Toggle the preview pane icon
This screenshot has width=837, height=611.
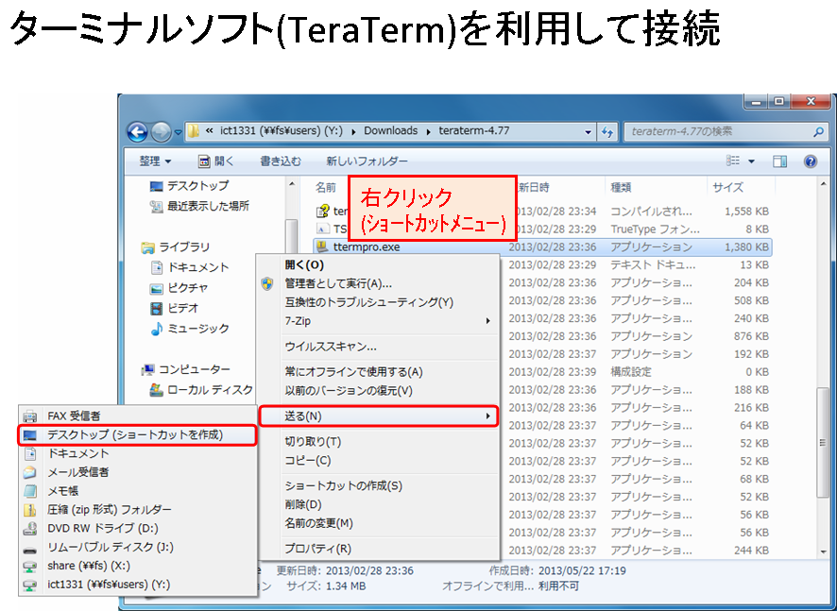click(780, 161)
